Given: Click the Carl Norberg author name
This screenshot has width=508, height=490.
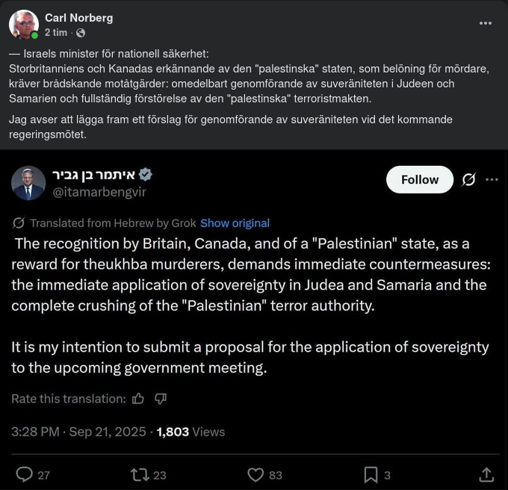Looking at the screenshot, I should click(x=78, y=18).
